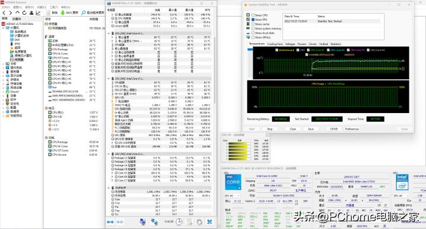Open AIDA64 report toolbar button
Viewport: 426px width, 229px height.
tap(53, 13)
